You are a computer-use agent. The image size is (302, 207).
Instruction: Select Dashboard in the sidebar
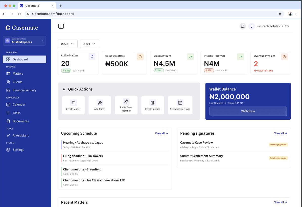pyautogui.click(x=25, y=59)
